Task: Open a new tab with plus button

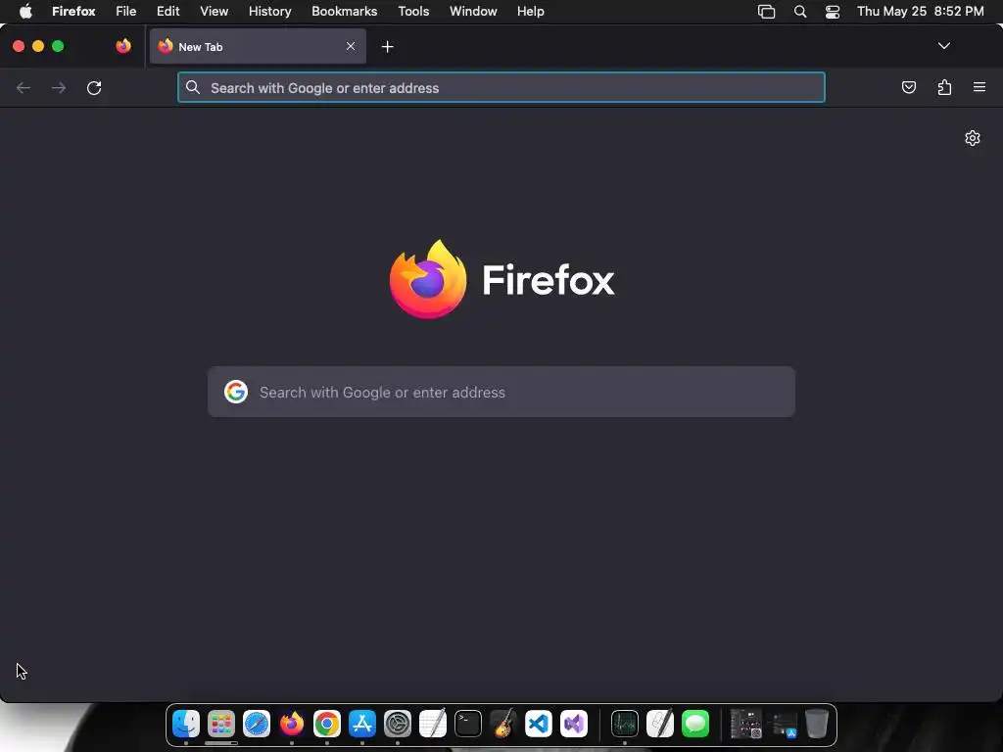Action: click(387, 47)
